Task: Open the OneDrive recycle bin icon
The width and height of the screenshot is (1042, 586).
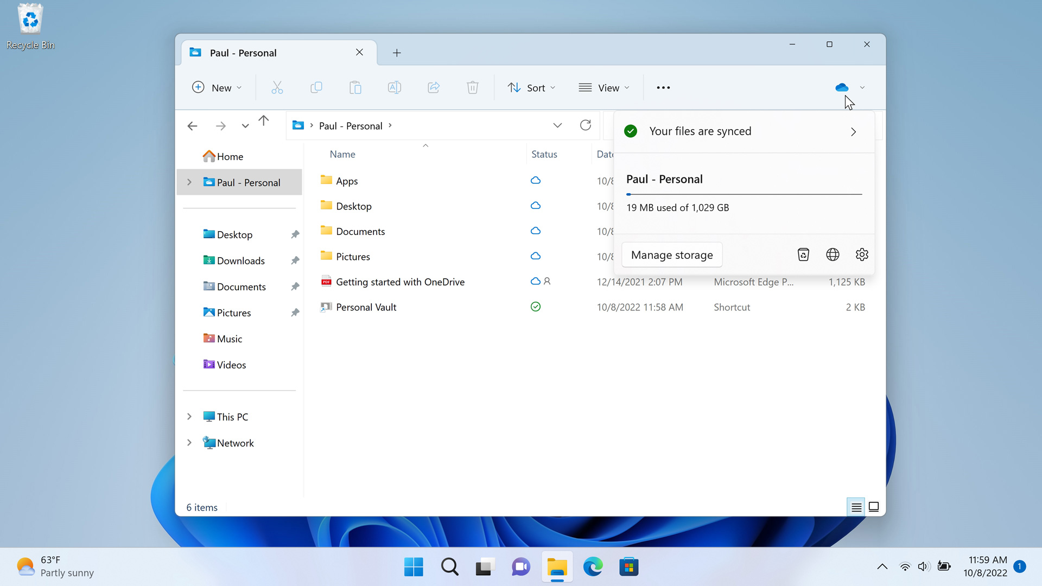Action: pos(803,254)
